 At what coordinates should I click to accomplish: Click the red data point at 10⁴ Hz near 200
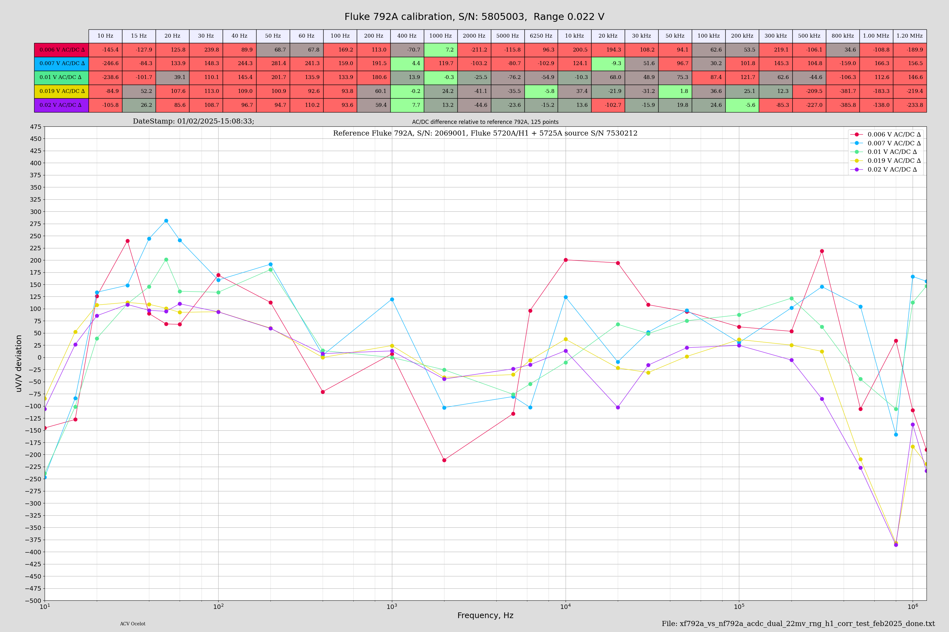point(566,260)
